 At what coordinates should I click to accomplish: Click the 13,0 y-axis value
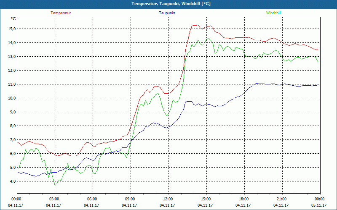pos(12,57)
